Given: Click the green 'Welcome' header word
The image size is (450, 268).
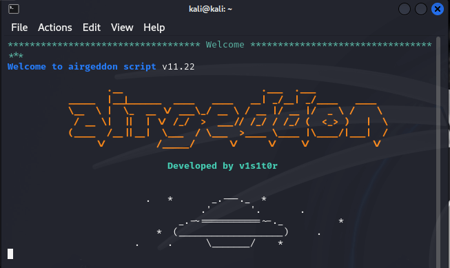Looking at the screenshot, I should click(225, 45).
